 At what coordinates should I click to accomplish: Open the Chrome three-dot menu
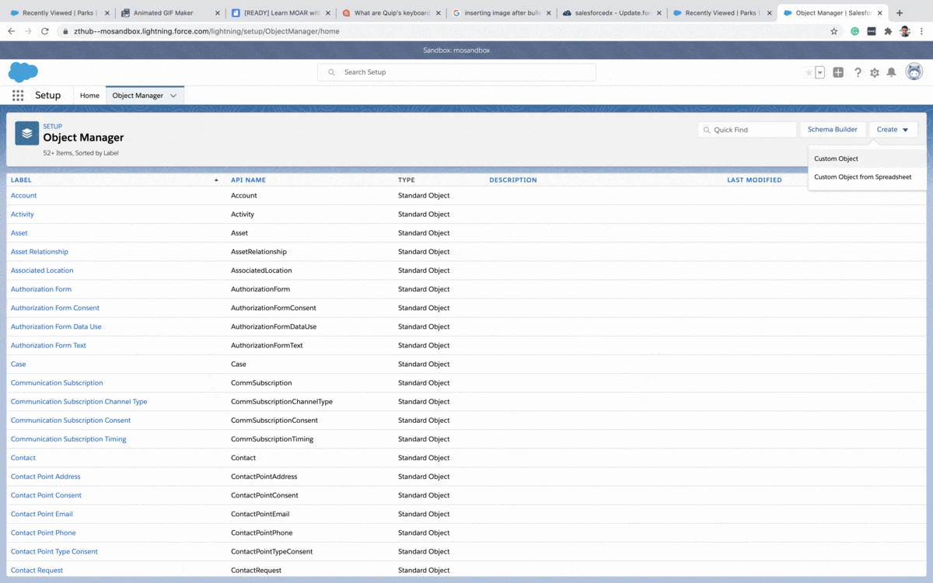point(922,31)
